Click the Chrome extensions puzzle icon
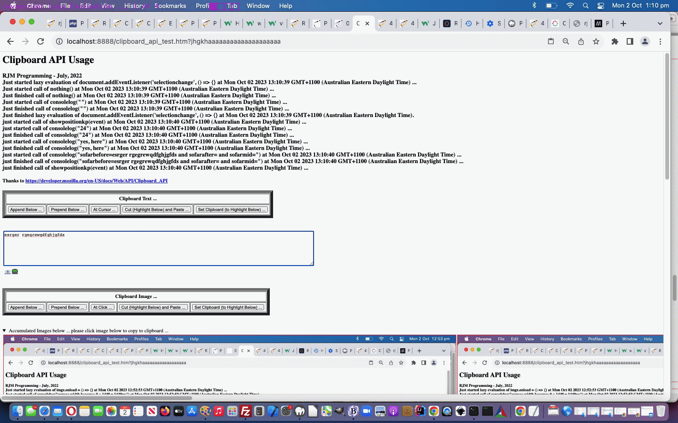Viewport: 678px width, 423px height. pos(614,41)
